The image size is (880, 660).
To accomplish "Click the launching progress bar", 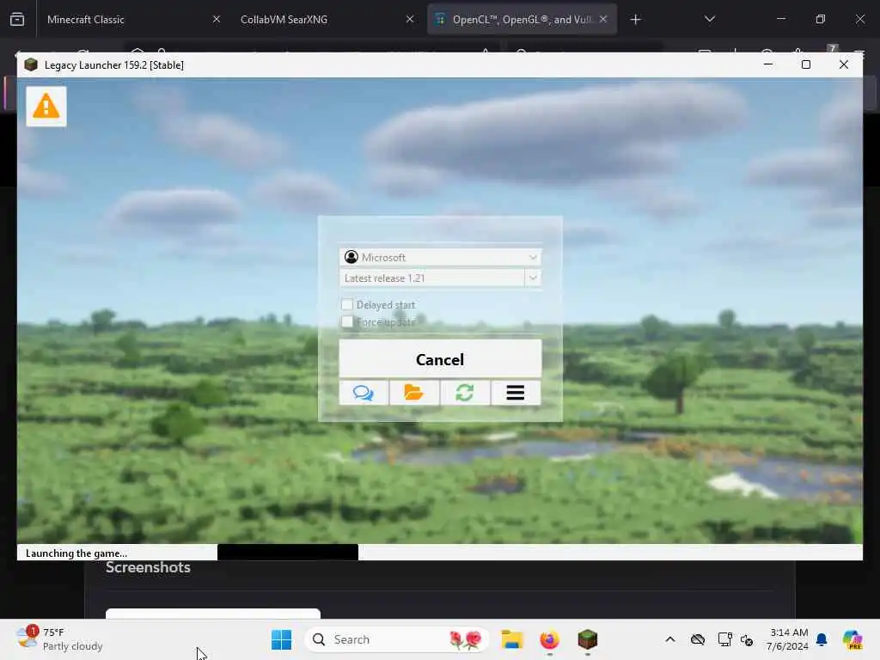I will click(x=540, y=553).
